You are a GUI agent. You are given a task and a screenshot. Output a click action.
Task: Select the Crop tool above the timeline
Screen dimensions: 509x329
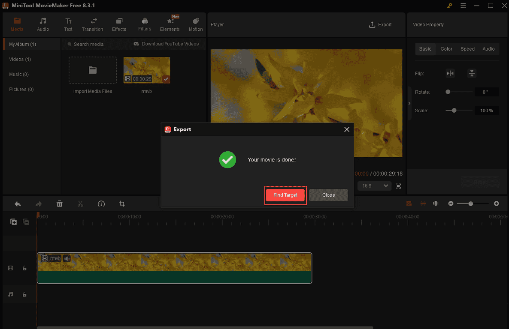pyautogui.click(x=122, y=203)
